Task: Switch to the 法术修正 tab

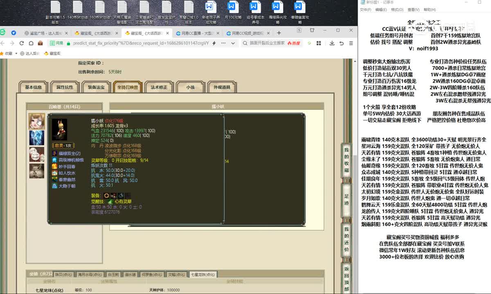Action: click(x=159, y=87)
